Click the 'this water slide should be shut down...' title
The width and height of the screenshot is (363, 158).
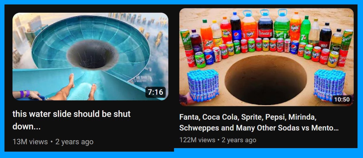(x=71, y=120)
